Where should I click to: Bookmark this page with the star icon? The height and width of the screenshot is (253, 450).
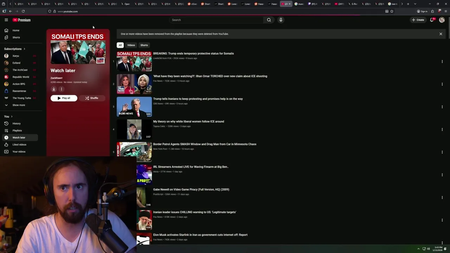click(x=392, y=11)
